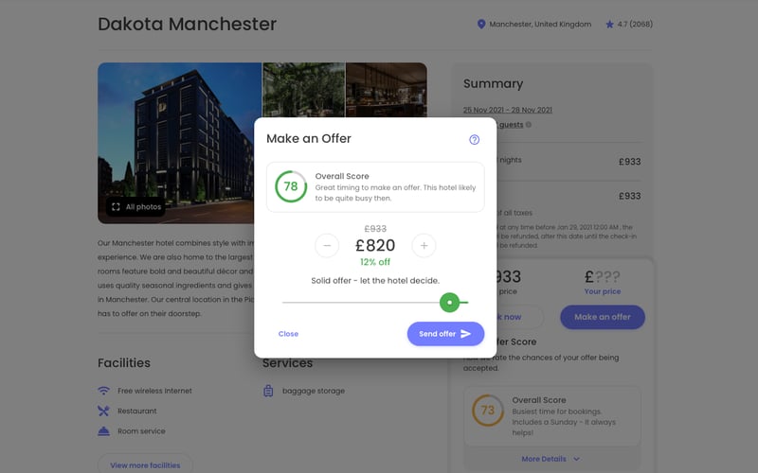Click the location pin icon
The height and width of the screenshot is (473, 758).
pos(481,25)
